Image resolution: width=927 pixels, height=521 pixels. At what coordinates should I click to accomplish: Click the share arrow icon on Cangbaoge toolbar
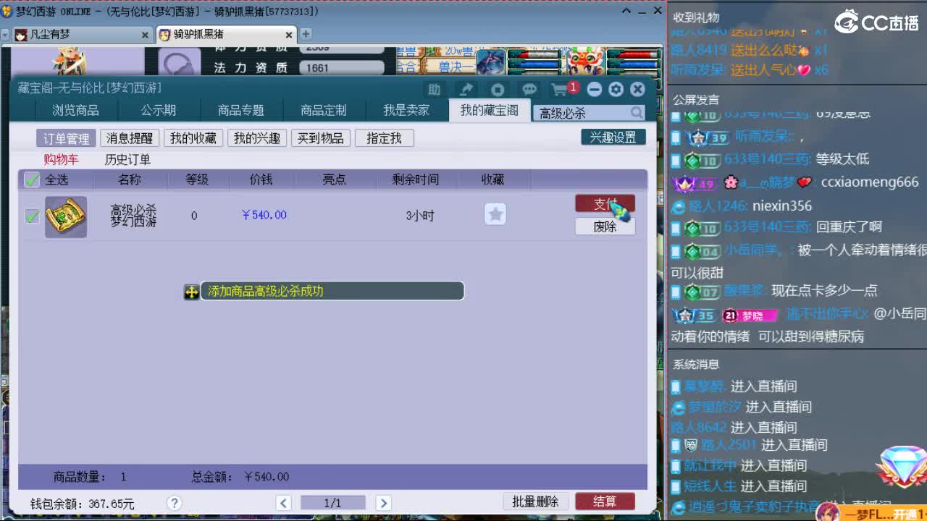[466, 89]
